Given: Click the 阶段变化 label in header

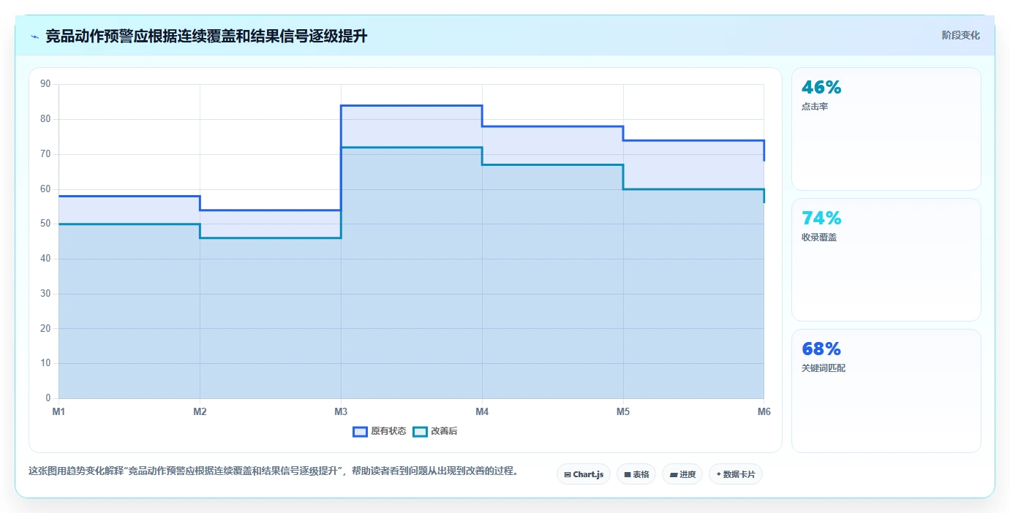Looking at the screenshot, I should [x=961, y=35].
